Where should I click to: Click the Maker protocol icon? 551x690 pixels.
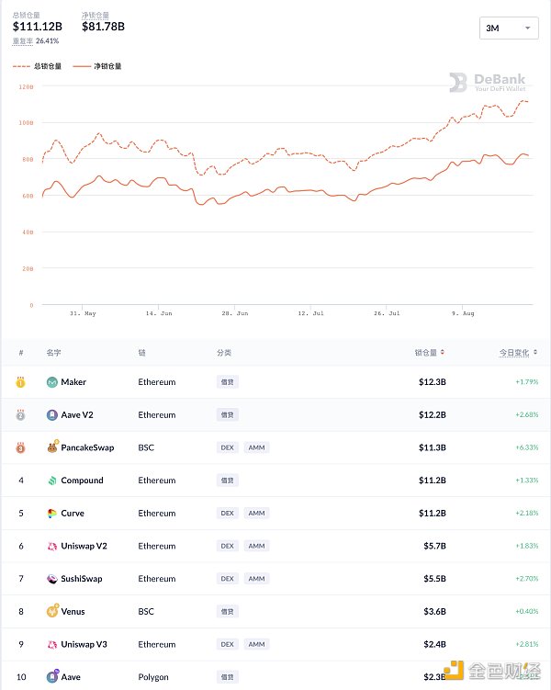pos(52,382)
